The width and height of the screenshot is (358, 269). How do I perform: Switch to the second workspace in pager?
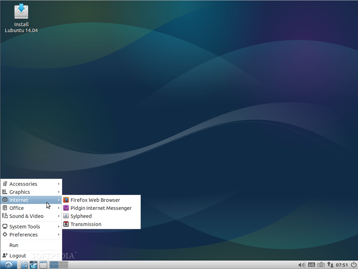point(64,265)
